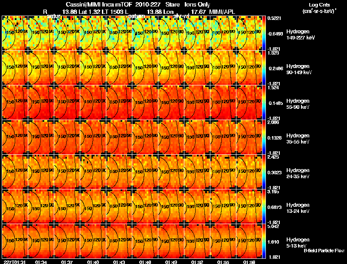The image size is (347, 264).
Task: Select the 01:46 time label
Action: coord(145,262)
